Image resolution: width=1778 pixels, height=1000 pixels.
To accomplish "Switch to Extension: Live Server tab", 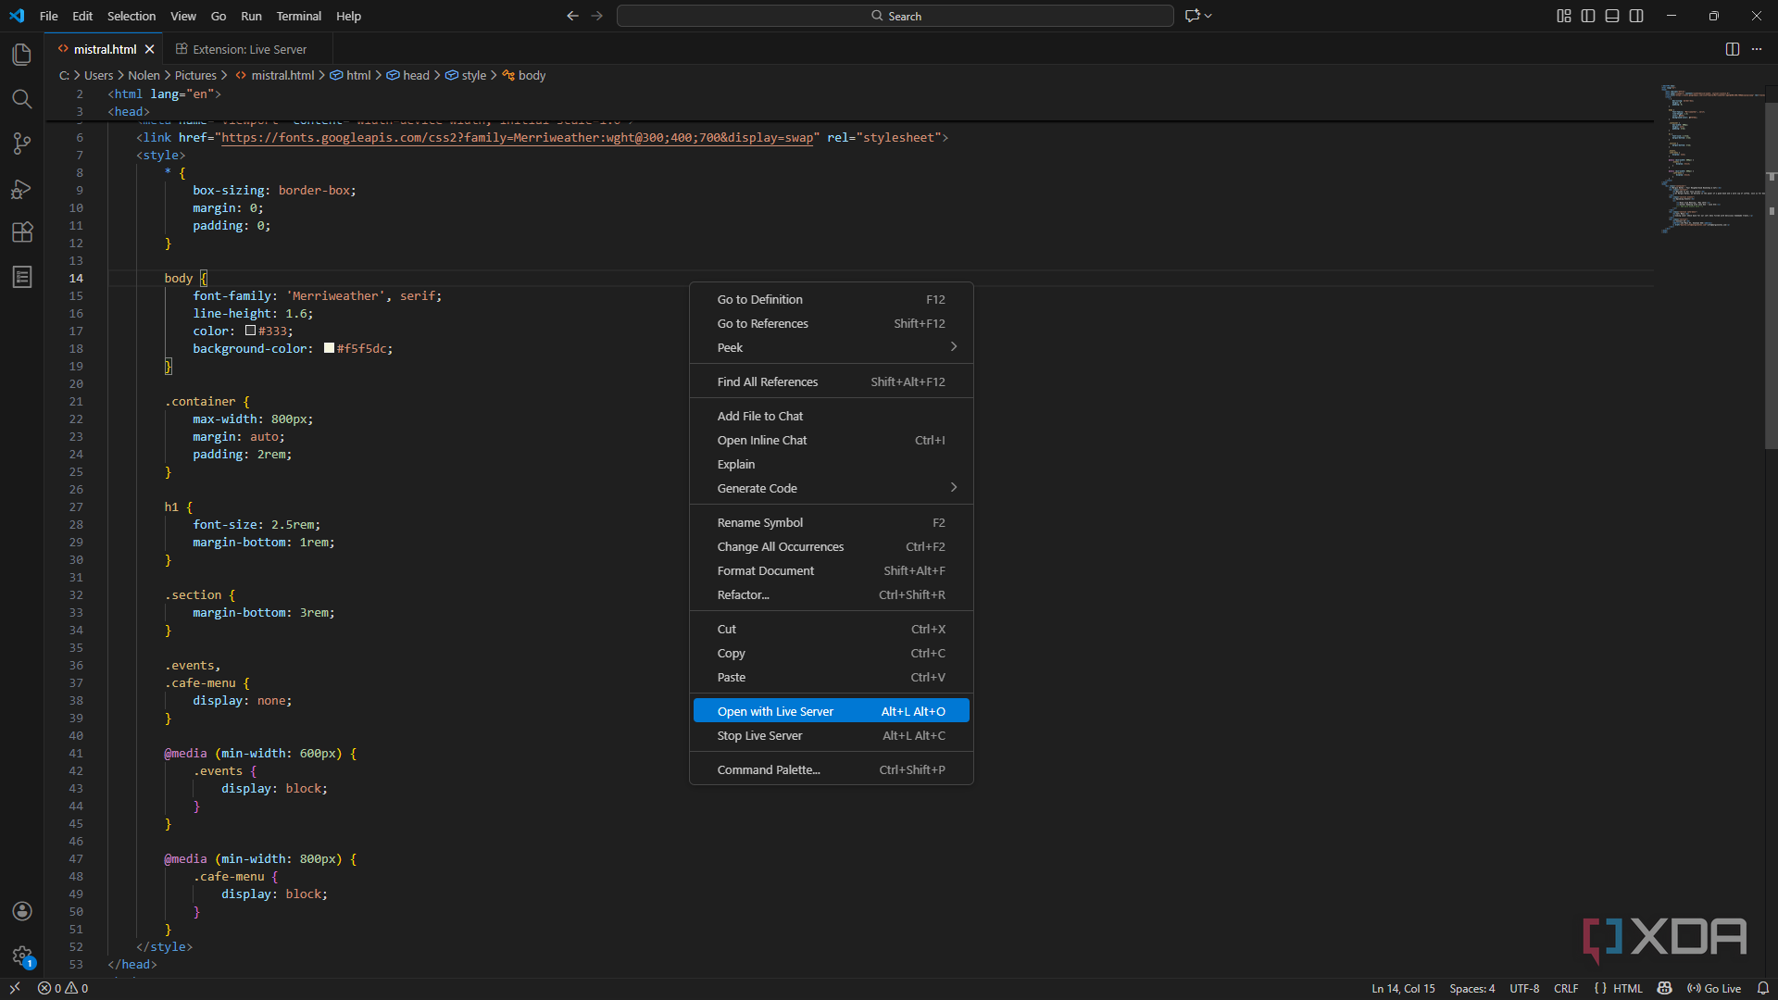I will 248,49.
